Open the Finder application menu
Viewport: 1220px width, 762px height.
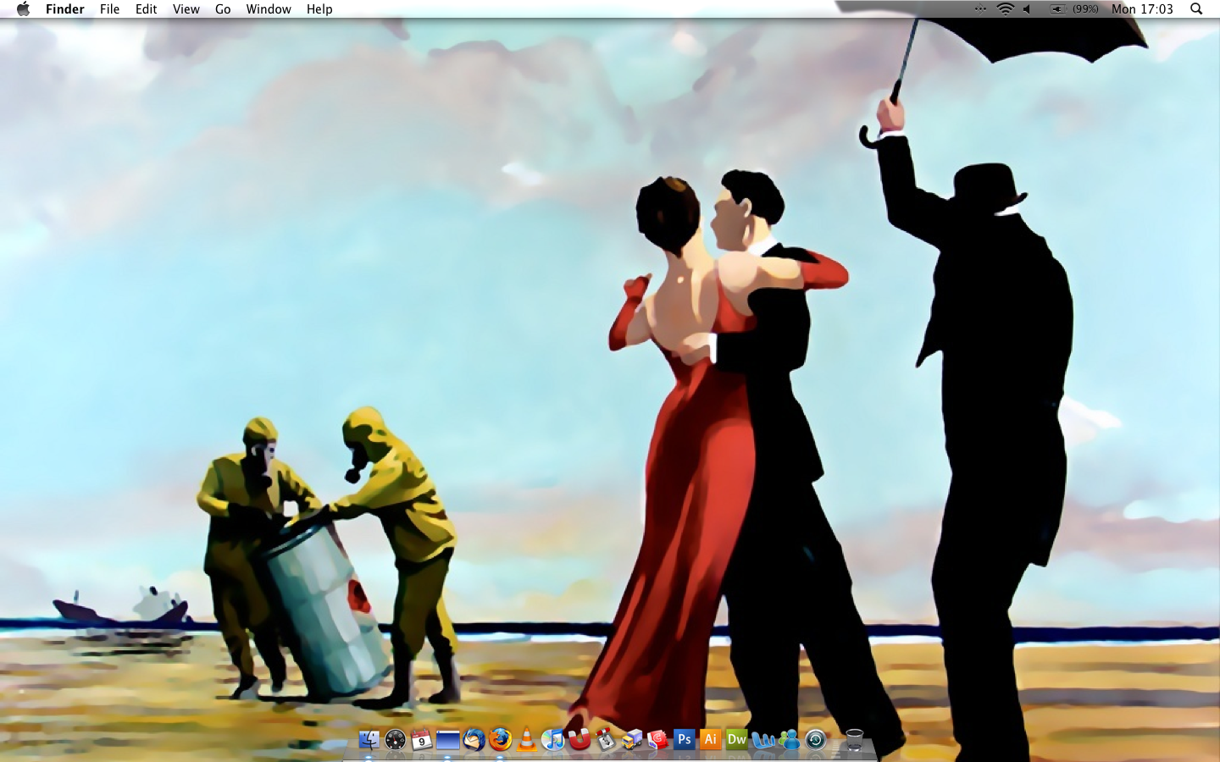(x=65, y=9)
